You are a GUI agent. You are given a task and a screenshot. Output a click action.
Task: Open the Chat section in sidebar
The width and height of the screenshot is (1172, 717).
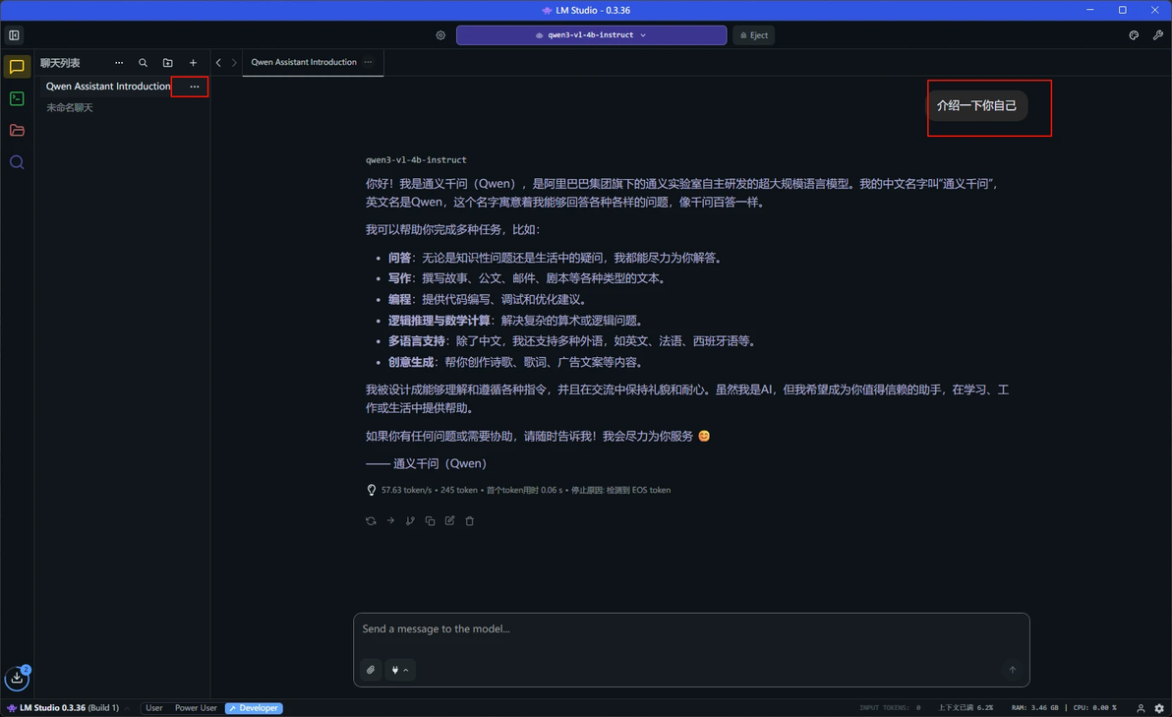(x=17, y=67)
